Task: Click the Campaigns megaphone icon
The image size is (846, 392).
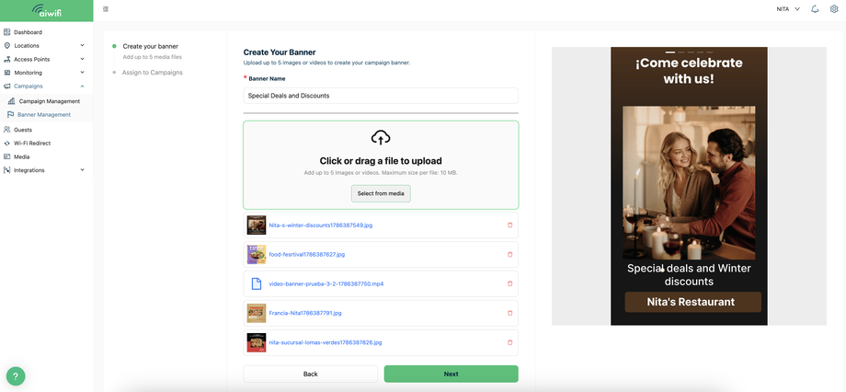Action: (x=7, y=86)
